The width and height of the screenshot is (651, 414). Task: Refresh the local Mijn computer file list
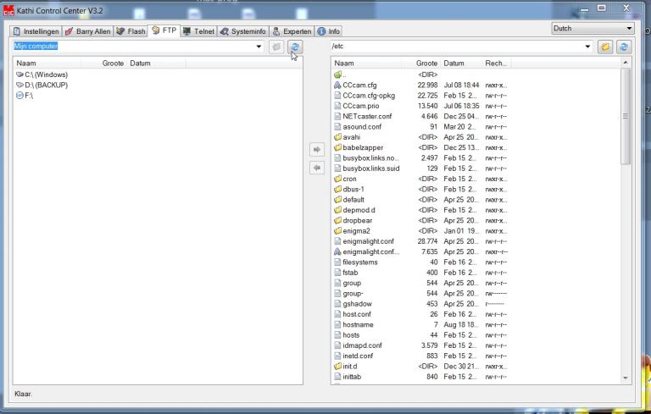tap(294, 47)
